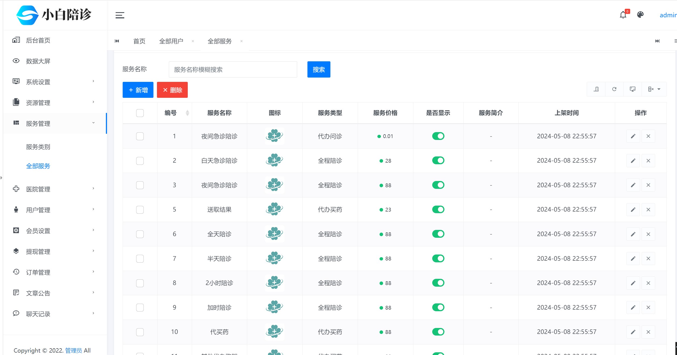Delete service row 1 with the X icon
677x355 pixels.
tap(648, 136)
